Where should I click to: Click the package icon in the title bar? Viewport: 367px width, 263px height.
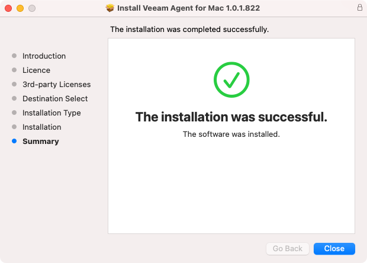click(x=110, y=8)
